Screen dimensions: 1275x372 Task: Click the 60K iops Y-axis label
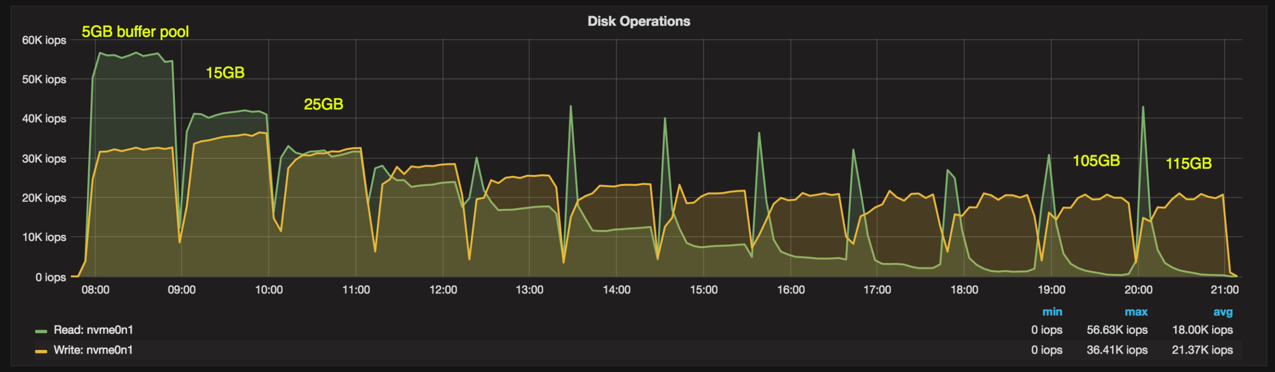(x=44, y=40)
